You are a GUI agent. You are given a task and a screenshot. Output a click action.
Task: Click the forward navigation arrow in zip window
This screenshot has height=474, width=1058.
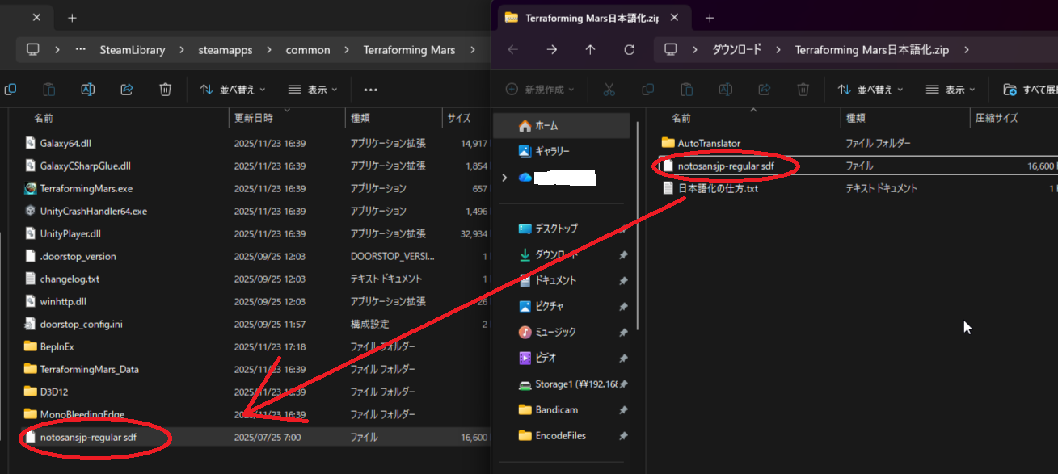click(x=551, y=50)
